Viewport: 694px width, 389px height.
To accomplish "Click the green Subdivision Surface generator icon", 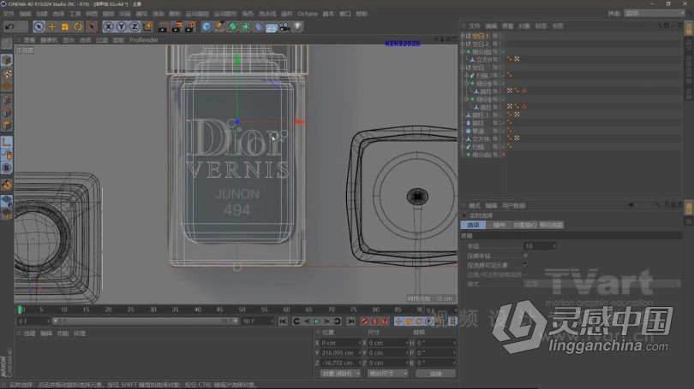I will click(232, 27).
